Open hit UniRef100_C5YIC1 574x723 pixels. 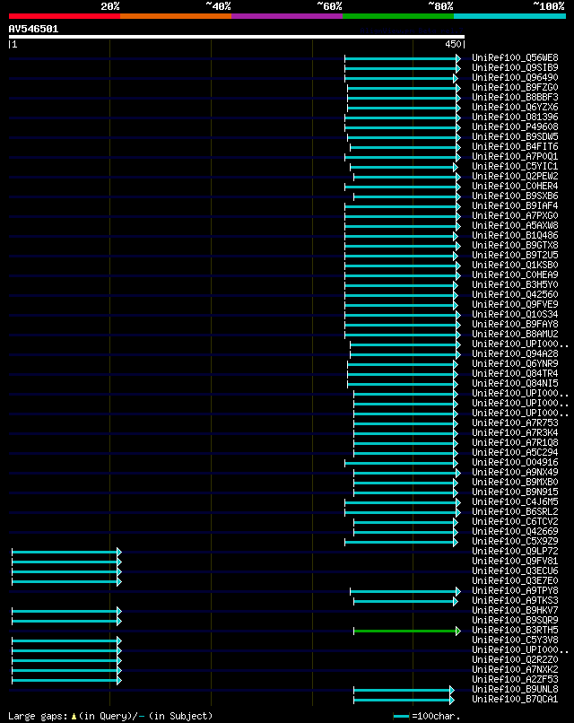click(515, 166)
